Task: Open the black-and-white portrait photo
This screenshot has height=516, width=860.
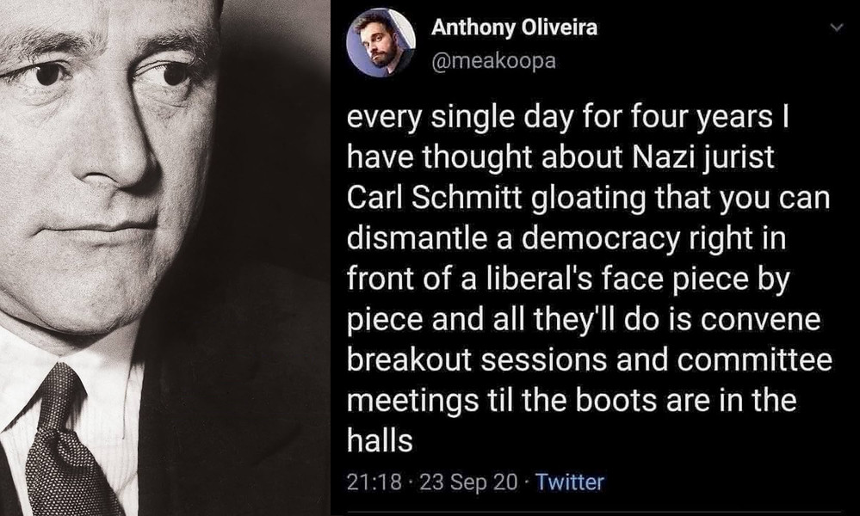Action: (x=164, y=258)
